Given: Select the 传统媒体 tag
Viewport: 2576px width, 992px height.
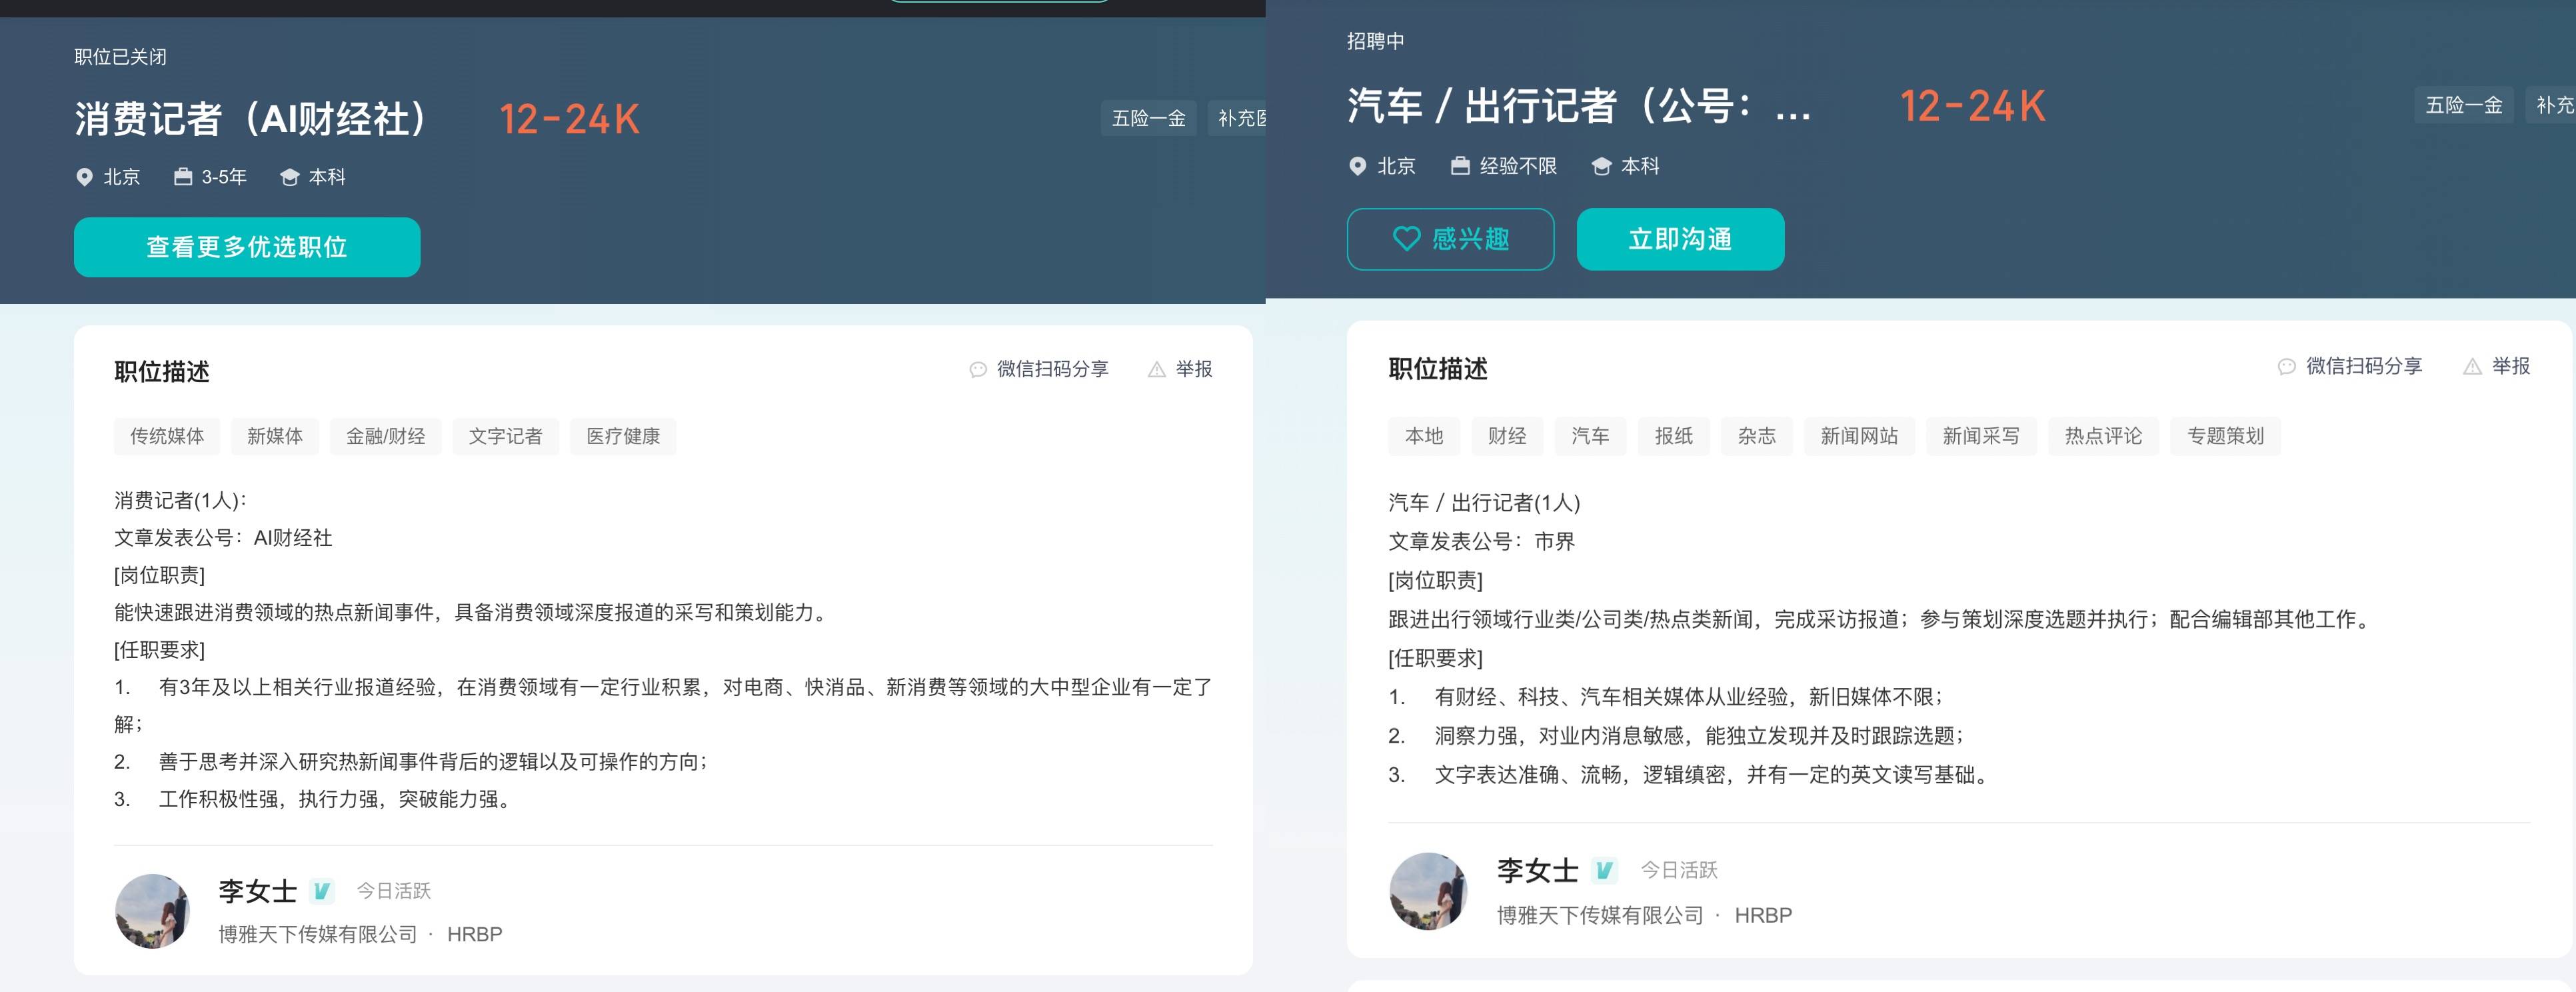Looking at the screenshot, I should click(x=167, y=436).
